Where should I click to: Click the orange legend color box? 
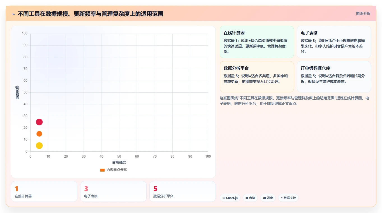pos(102,170)
